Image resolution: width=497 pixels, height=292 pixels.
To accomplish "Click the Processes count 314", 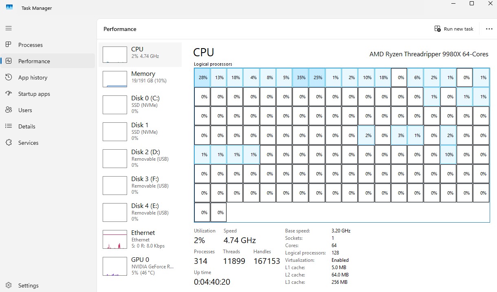I will [x=200, y=261].
